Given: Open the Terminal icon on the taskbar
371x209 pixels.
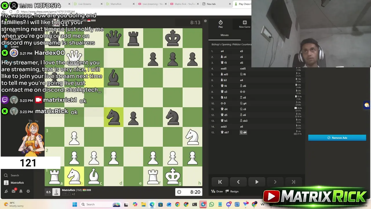Looking at the screenshot, I should [x=194, y=204].
